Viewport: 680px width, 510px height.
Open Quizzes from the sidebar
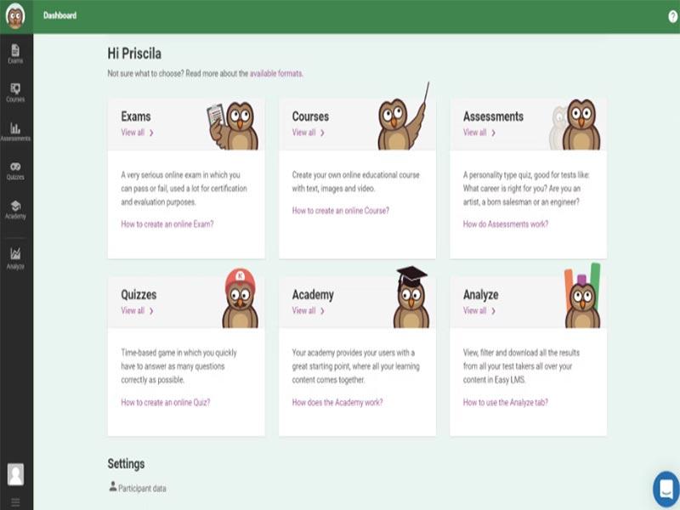pyautogui.click(x=15, y=171)
